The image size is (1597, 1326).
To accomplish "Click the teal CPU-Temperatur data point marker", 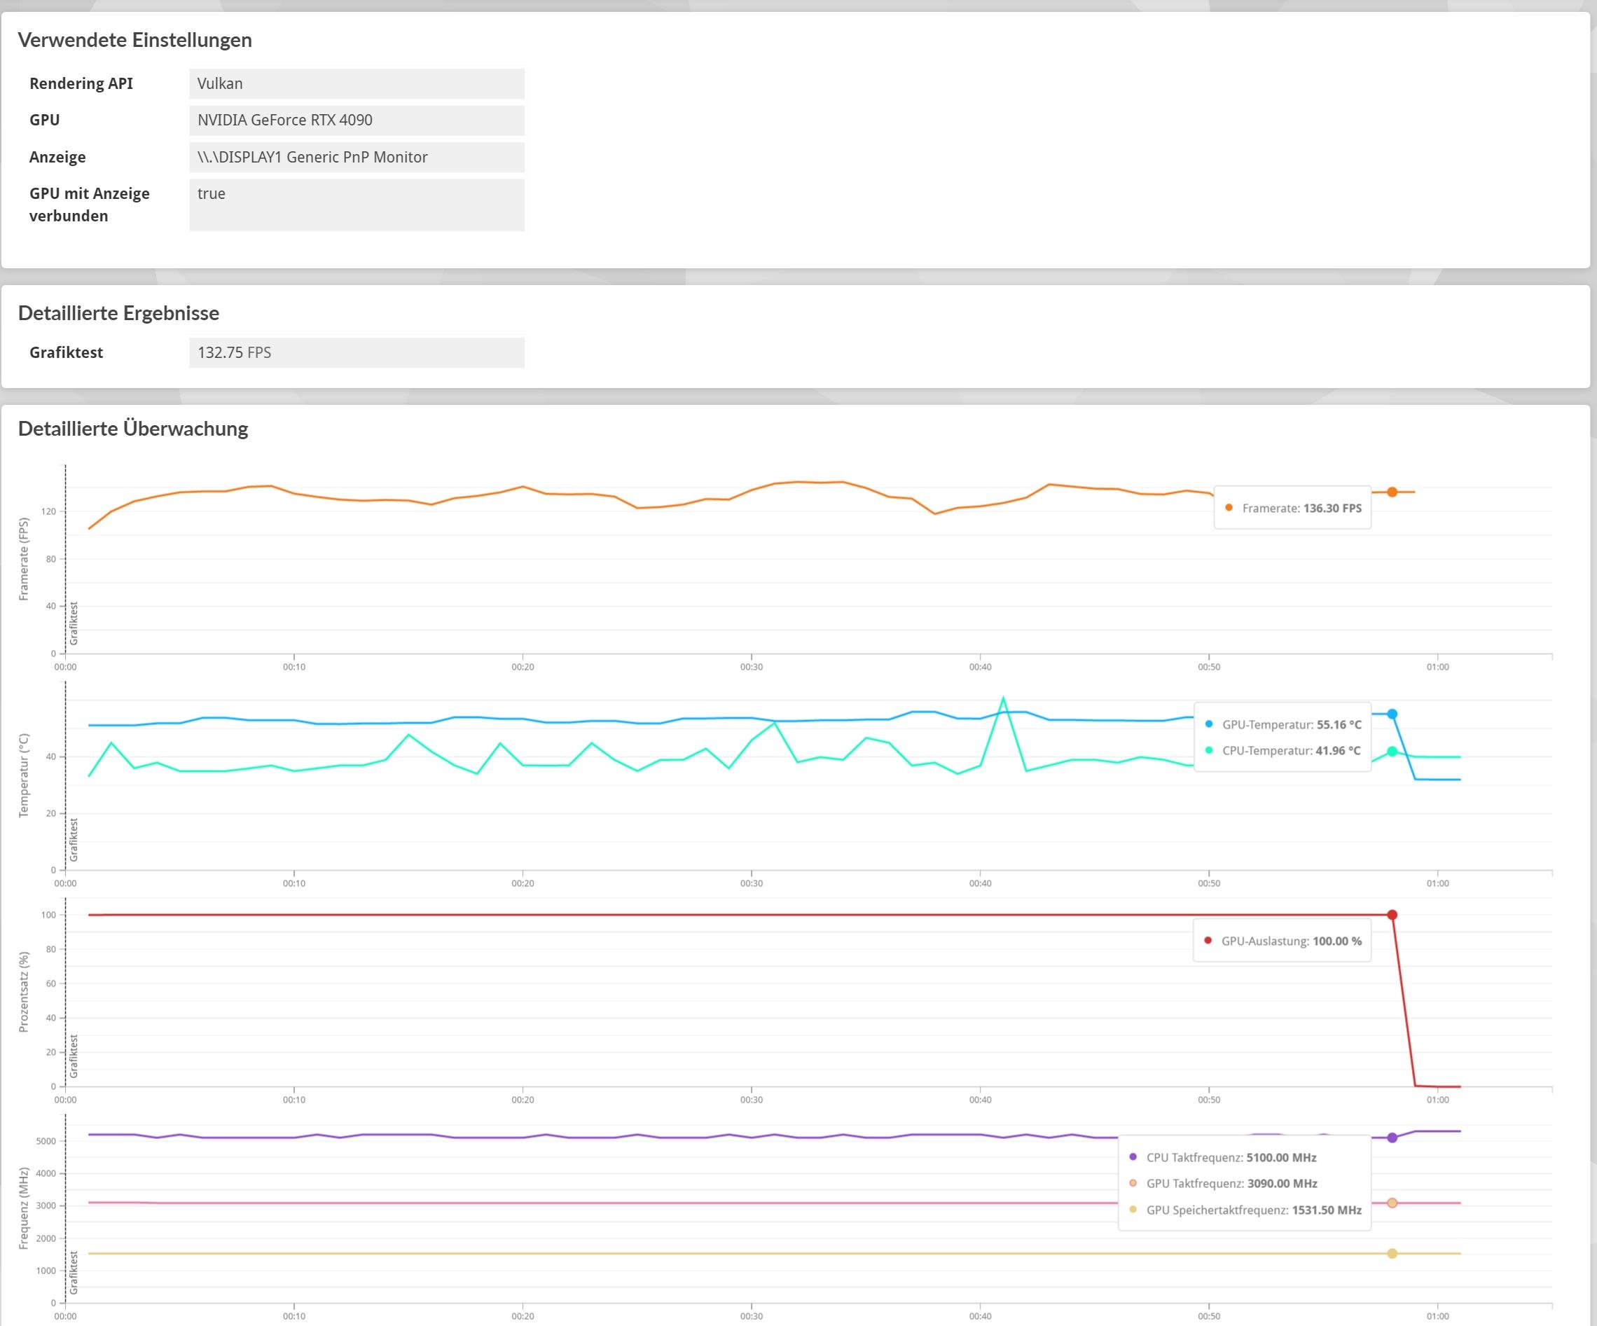I will [x=1392, y=751].
